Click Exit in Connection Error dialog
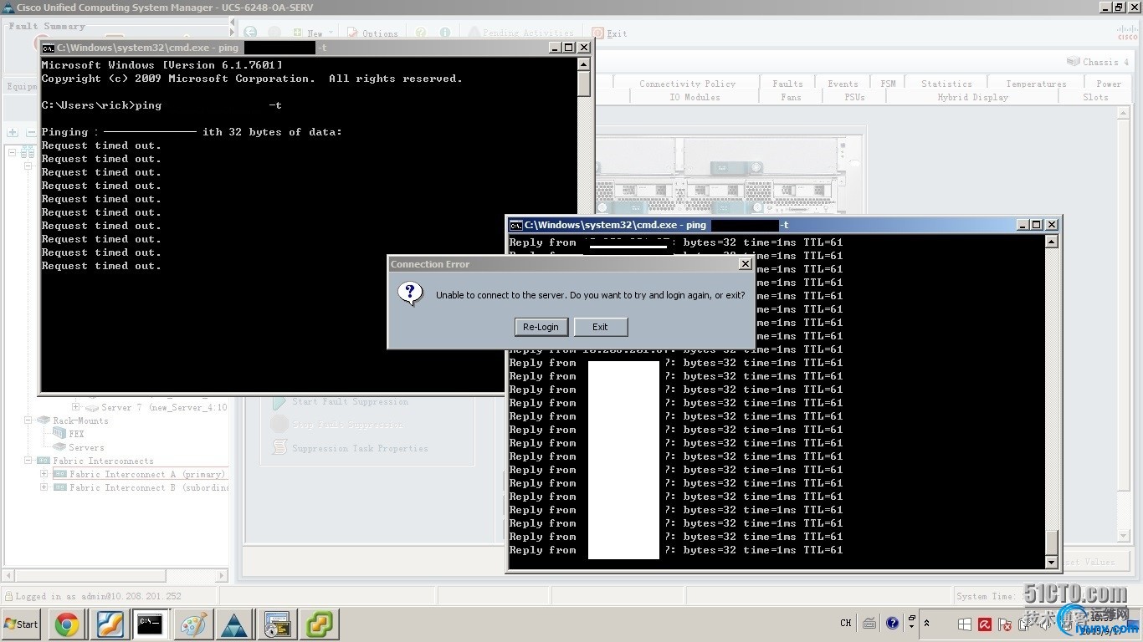 (x=600, y=327)
